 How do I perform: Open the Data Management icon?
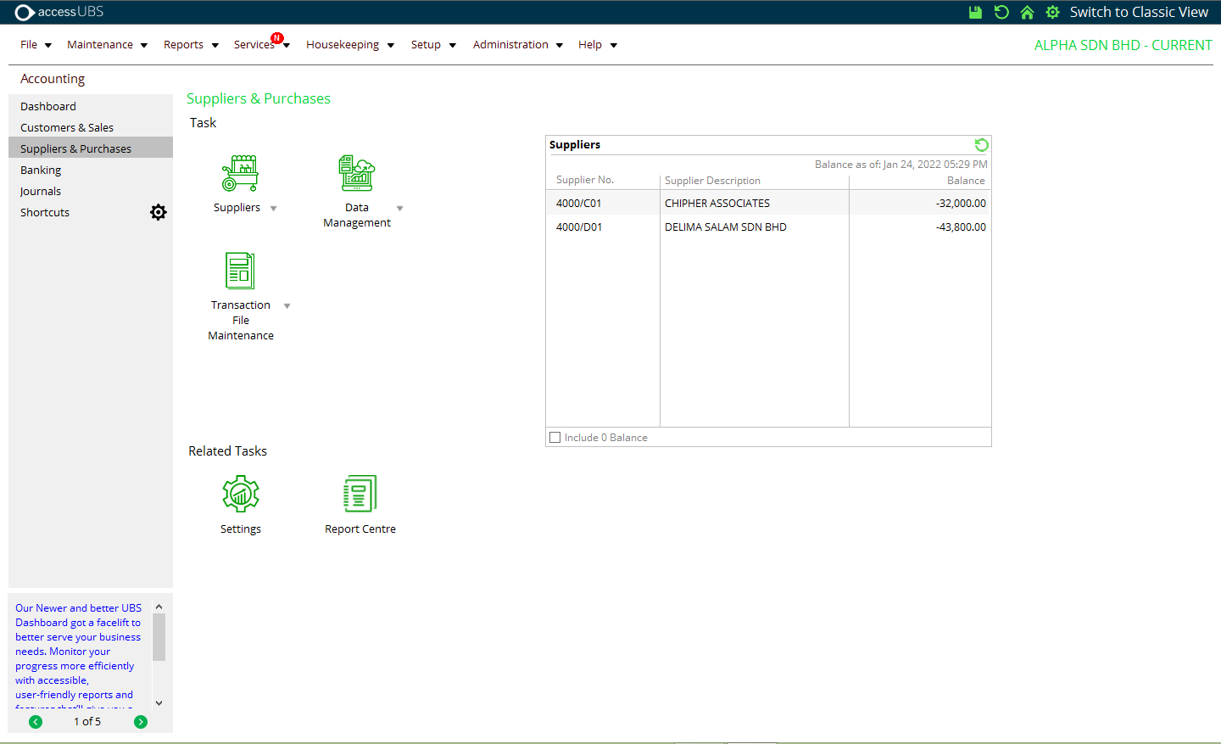coord(356,173)
